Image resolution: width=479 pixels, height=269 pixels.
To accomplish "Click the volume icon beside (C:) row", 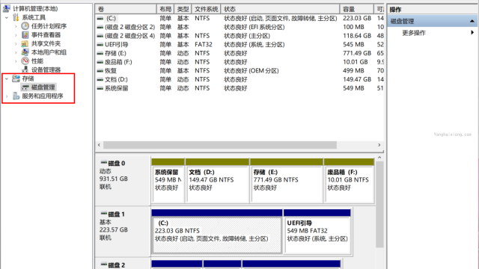I will pyautogui.click(x=100, y=19).
